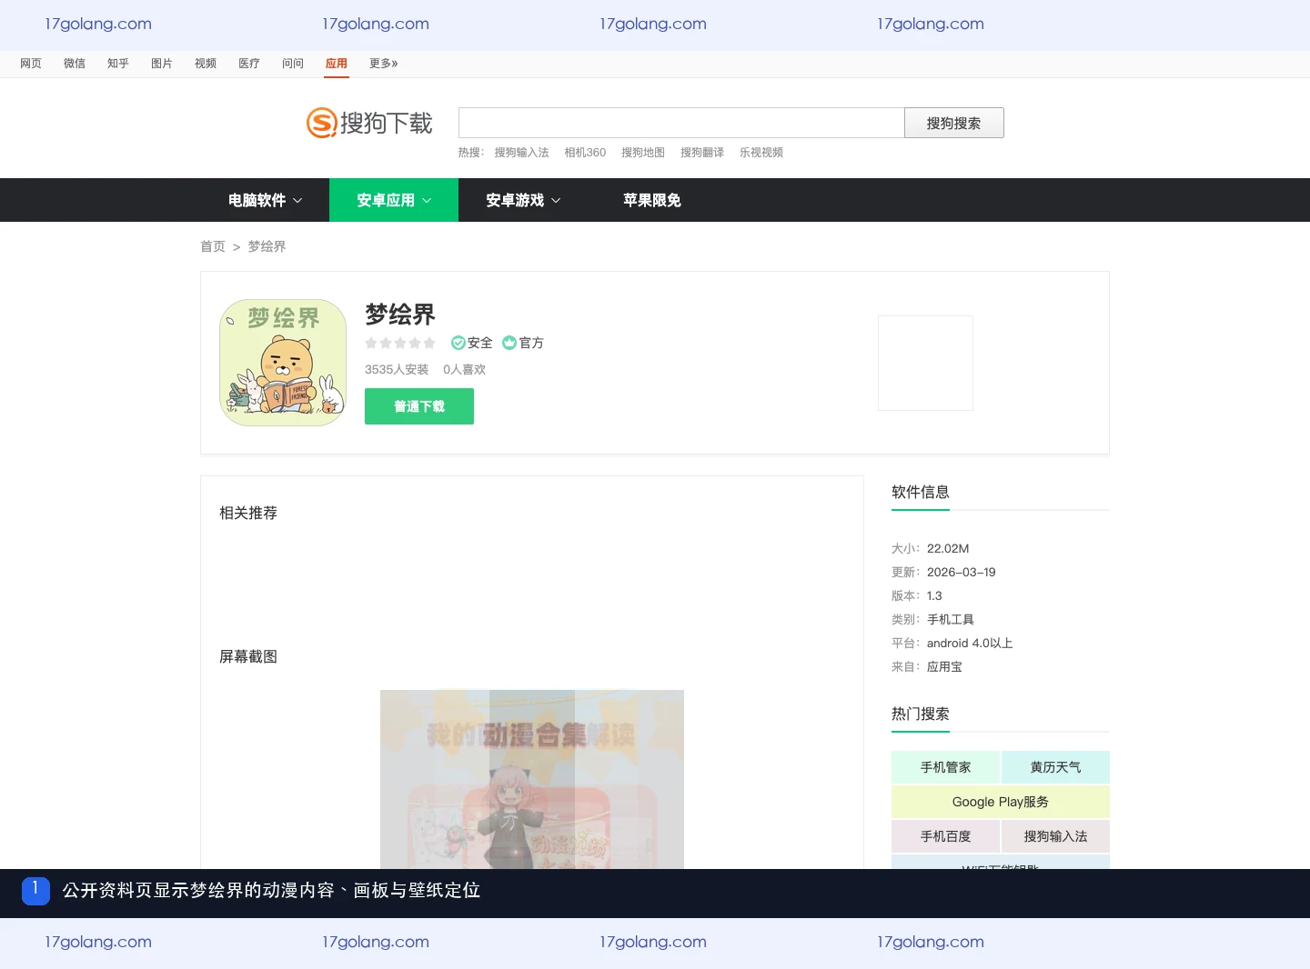Open the 梦绘界 app icon image
The image size is (1310, 969).
point(283,363)
